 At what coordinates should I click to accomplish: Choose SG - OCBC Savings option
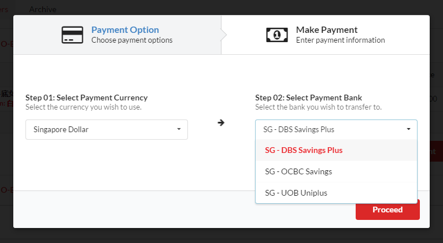point(336,171)
